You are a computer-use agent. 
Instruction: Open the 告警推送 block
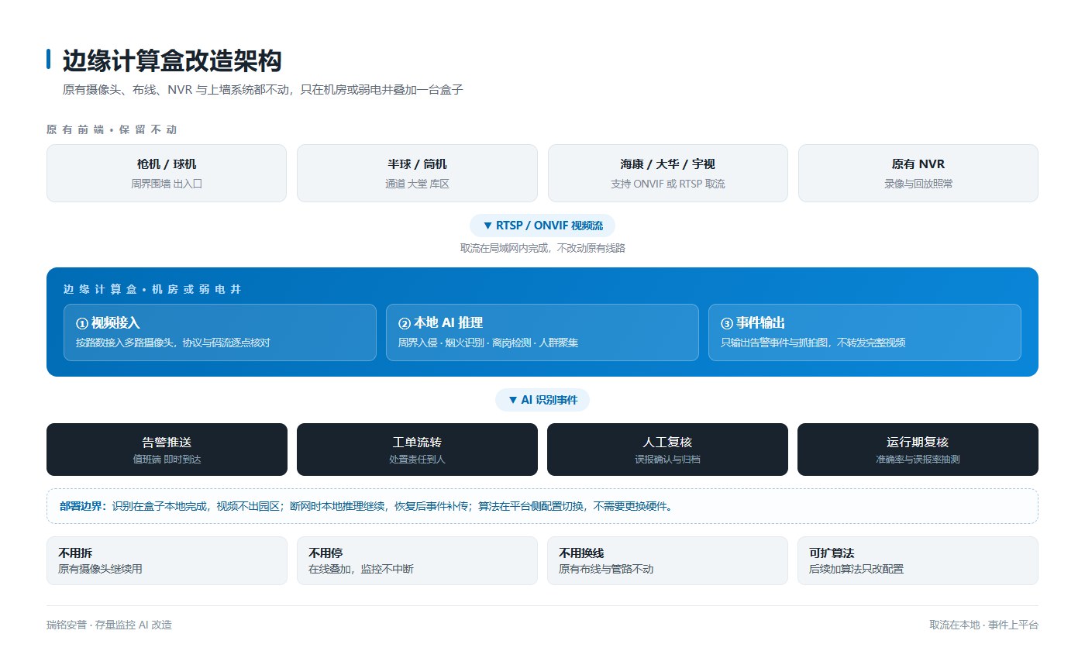[167, 449]
